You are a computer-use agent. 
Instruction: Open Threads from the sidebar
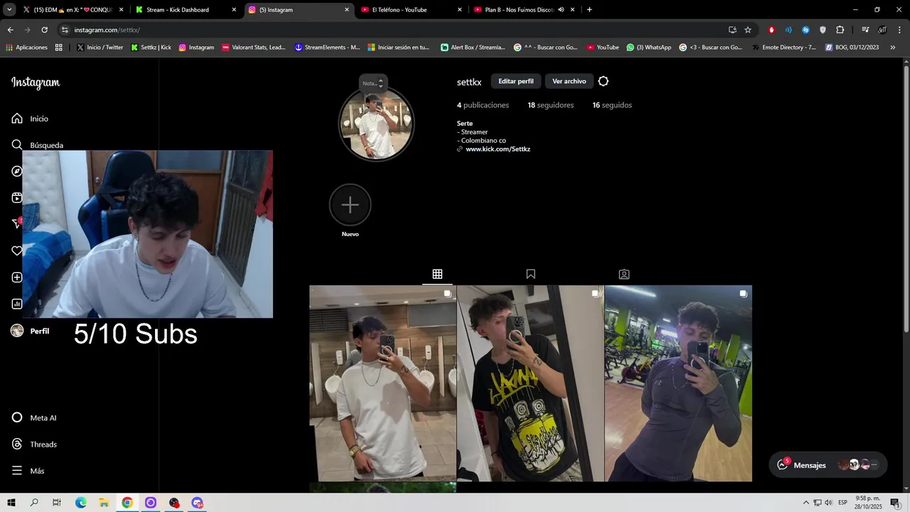34,444
